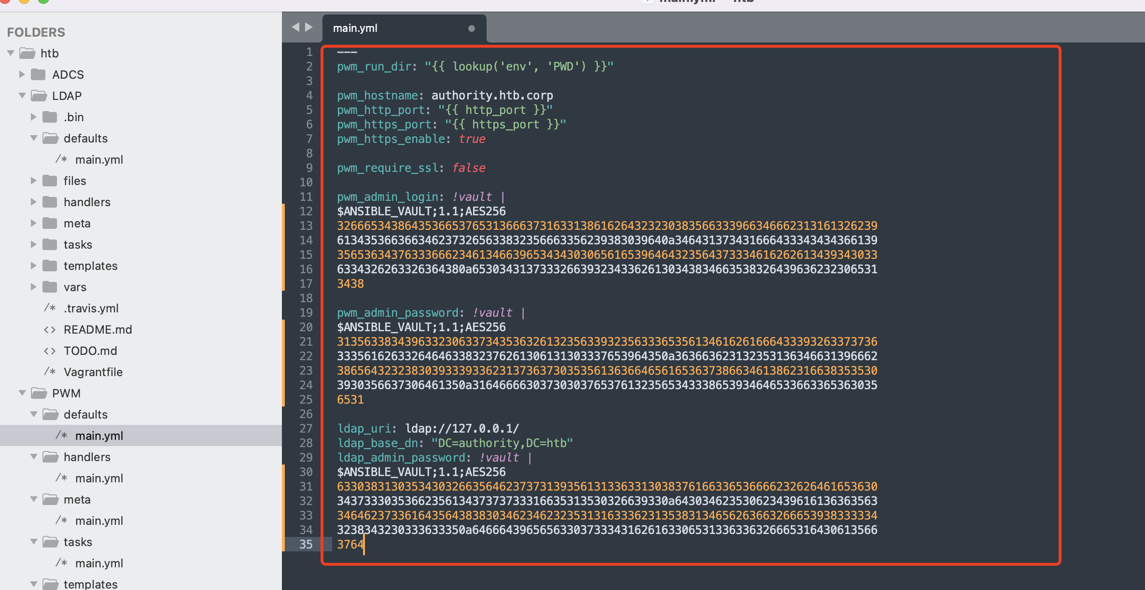This screenshot has height=590, width=1145.
Task: Click line number 35 in gutter
Action: tap(306, 544)
